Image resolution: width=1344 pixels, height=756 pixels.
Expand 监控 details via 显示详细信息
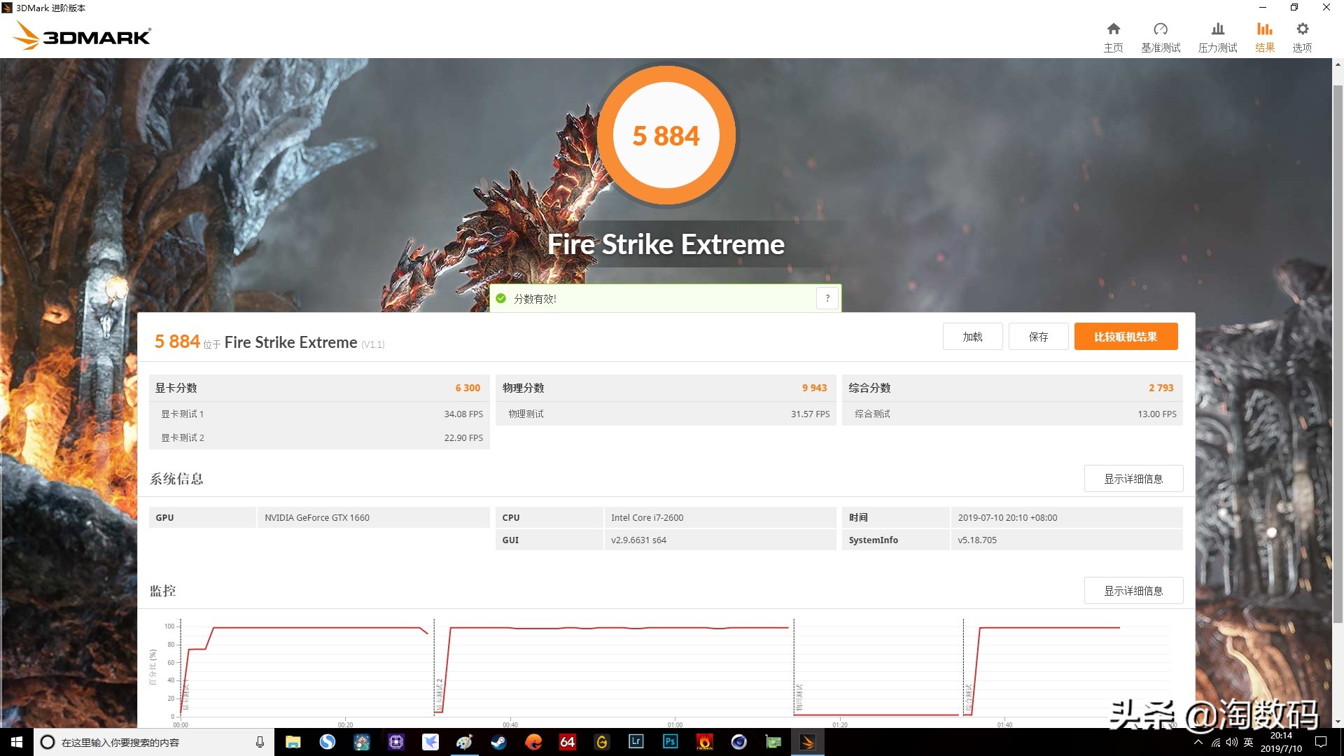click(x=1133, y=590)
